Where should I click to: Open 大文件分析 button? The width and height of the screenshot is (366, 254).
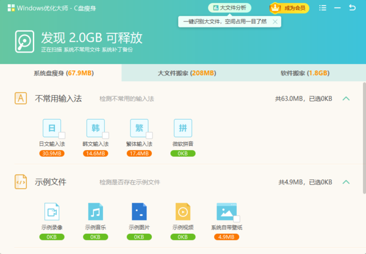click(229, 8)
